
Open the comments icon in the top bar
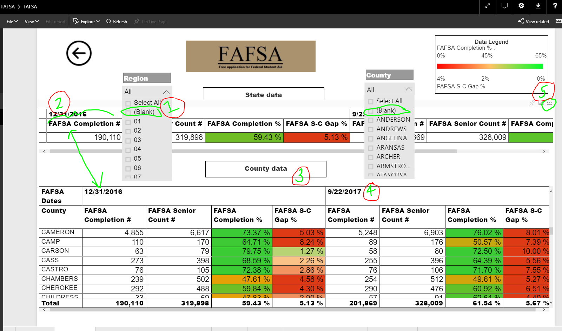point(504,6)
